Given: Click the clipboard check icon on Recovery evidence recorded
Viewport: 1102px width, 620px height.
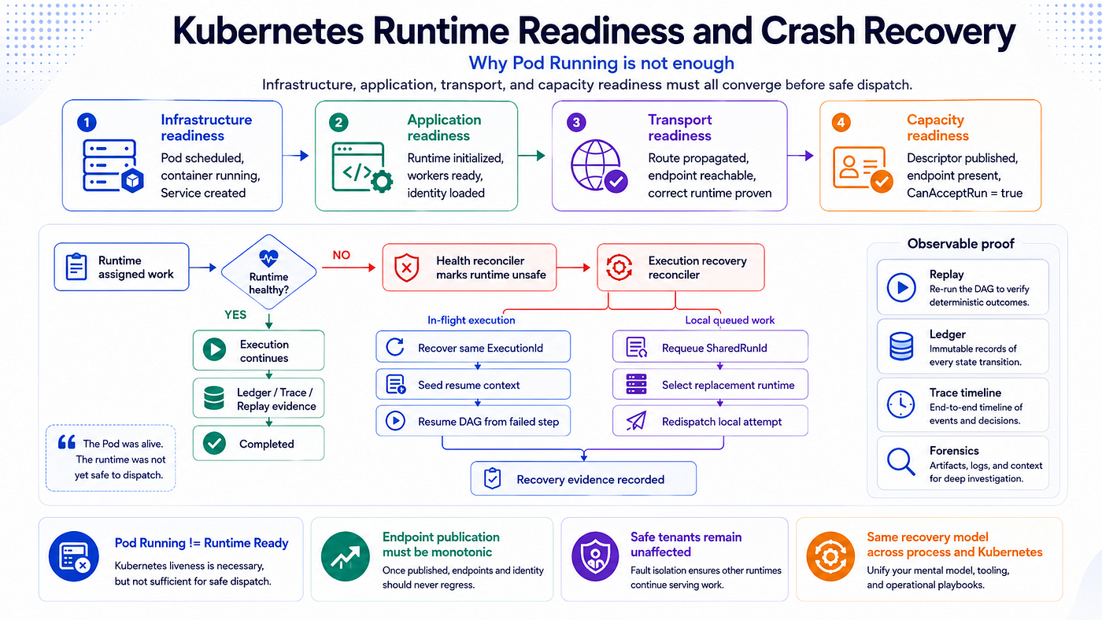Looking at the screenshot, I should tap(493, 478).
